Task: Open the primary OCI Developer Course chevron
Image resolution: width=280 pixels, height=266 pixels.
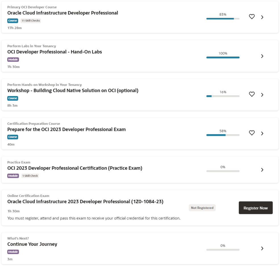Action: pyautogui.click(x=262, y=17)
